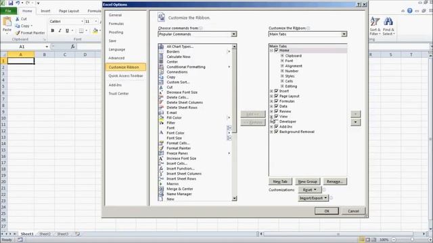This screenshot has width=433, height=243.
Task: Select the Custom Sort command
Action: pyautogui.click(x=178, y=82)
